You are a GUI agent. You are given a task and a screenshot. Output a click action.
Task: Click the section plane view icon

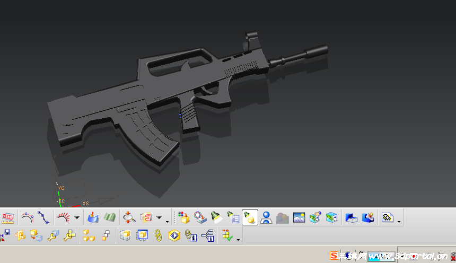146,217
